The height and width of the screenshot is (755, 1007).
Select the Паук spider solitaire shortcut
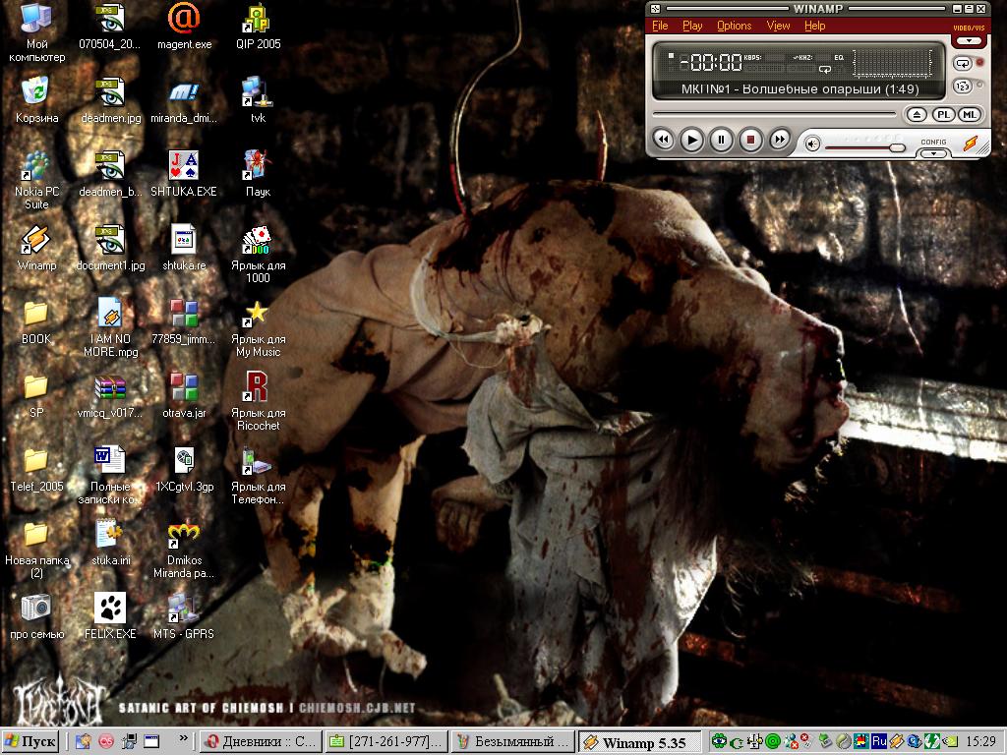tap(259, 174)
